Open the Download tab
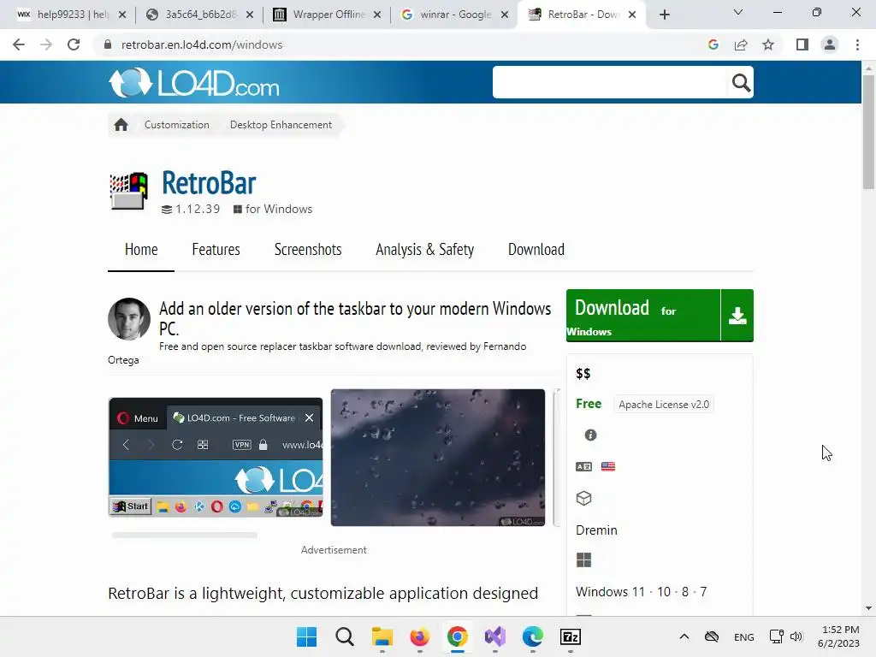The height and width of the screenshot is (657, 876). click(x=536, y=249)
